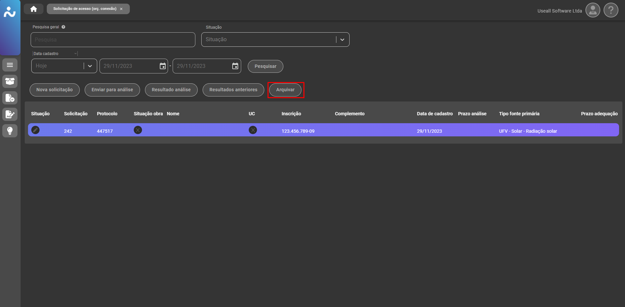The height and width of the screenshot is (307, 625).
Task: Click the Nova solicitação button
Action: [x=55, y=90]
